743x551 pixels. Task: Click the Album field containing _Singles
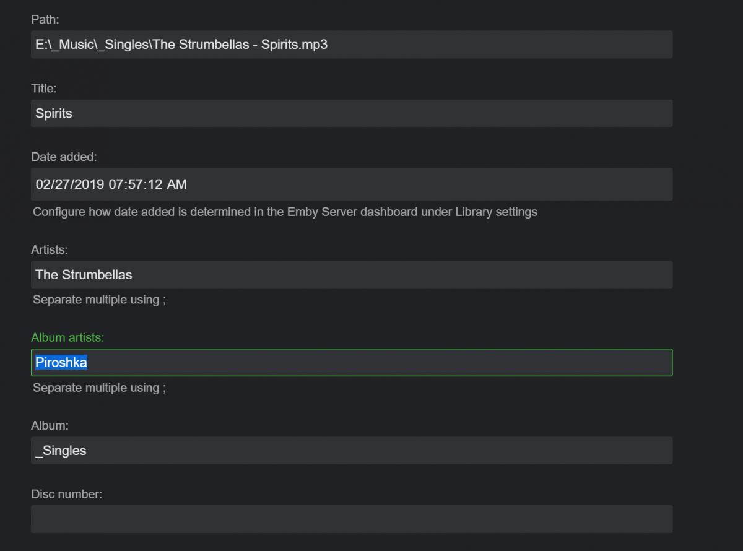click(x=351, y=451)
